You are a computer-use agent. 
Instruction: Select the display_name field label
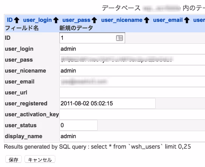(x=24, y=136)
